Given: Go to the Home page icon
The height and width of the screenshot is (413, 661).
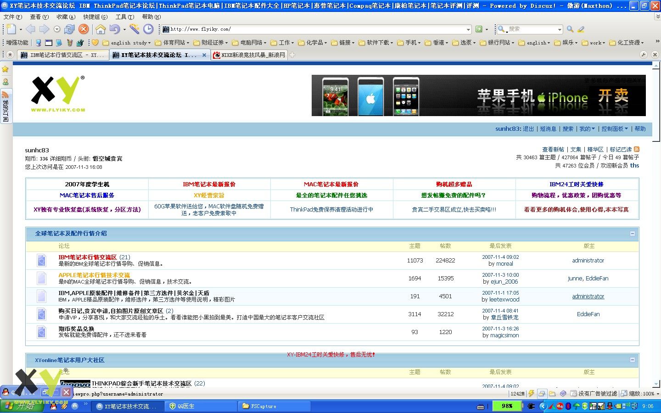Looking at the screenshot, I should click(101, 29).
